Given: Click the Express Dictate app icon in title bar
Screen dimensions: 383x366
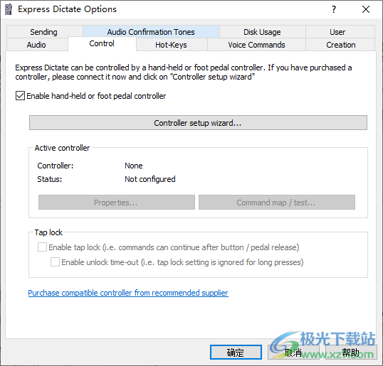Looking at the screenshot, I should (9, 9).
